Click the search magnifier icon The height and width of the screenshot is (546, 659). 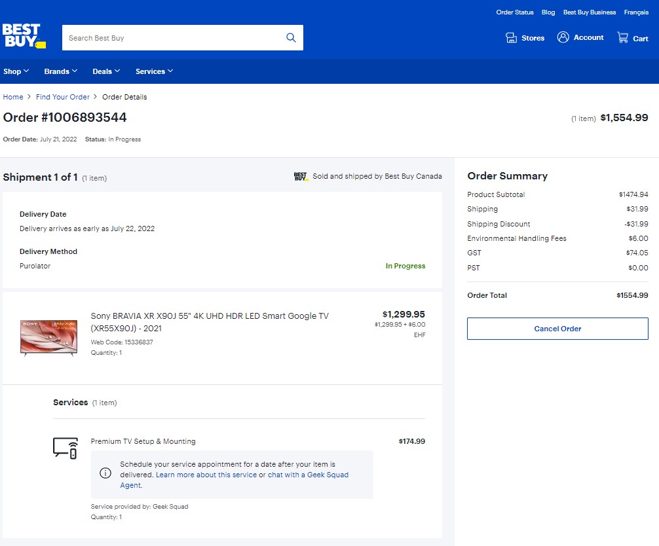(x=291, y=38)
